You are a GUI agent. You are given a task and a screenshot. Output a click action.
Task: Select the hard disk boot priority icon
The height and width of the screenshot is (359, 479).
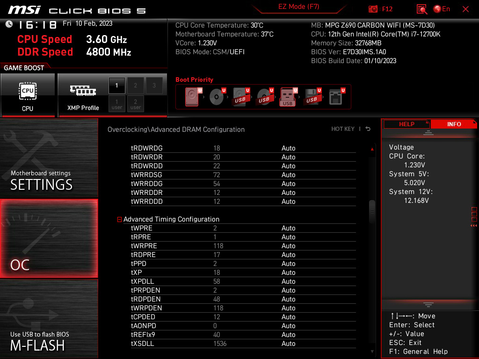pos(193,97)
